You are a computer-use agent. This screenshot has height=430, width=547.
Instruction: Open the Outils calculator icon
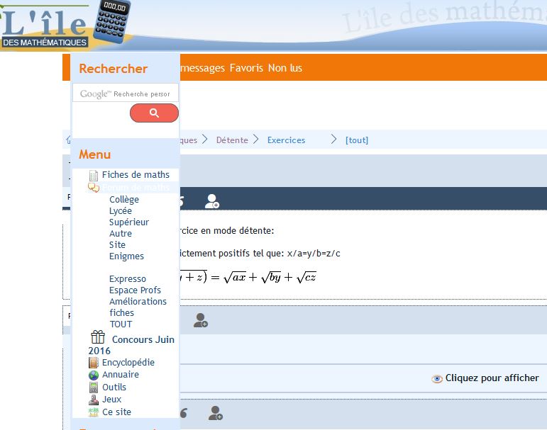(94, 387)
